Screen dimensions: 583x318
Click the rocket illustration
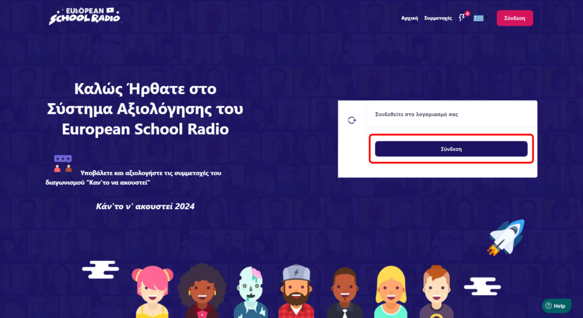tap(506, 238)
